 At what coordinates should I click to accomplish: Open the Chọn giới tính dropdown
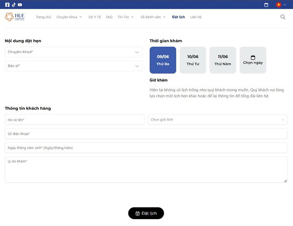(217, 120)
